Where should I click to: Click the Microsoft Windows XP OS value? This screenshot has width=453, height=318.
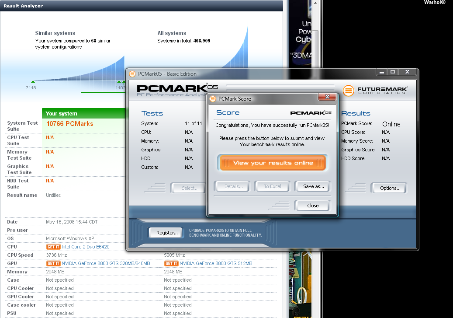coord(70,238)
